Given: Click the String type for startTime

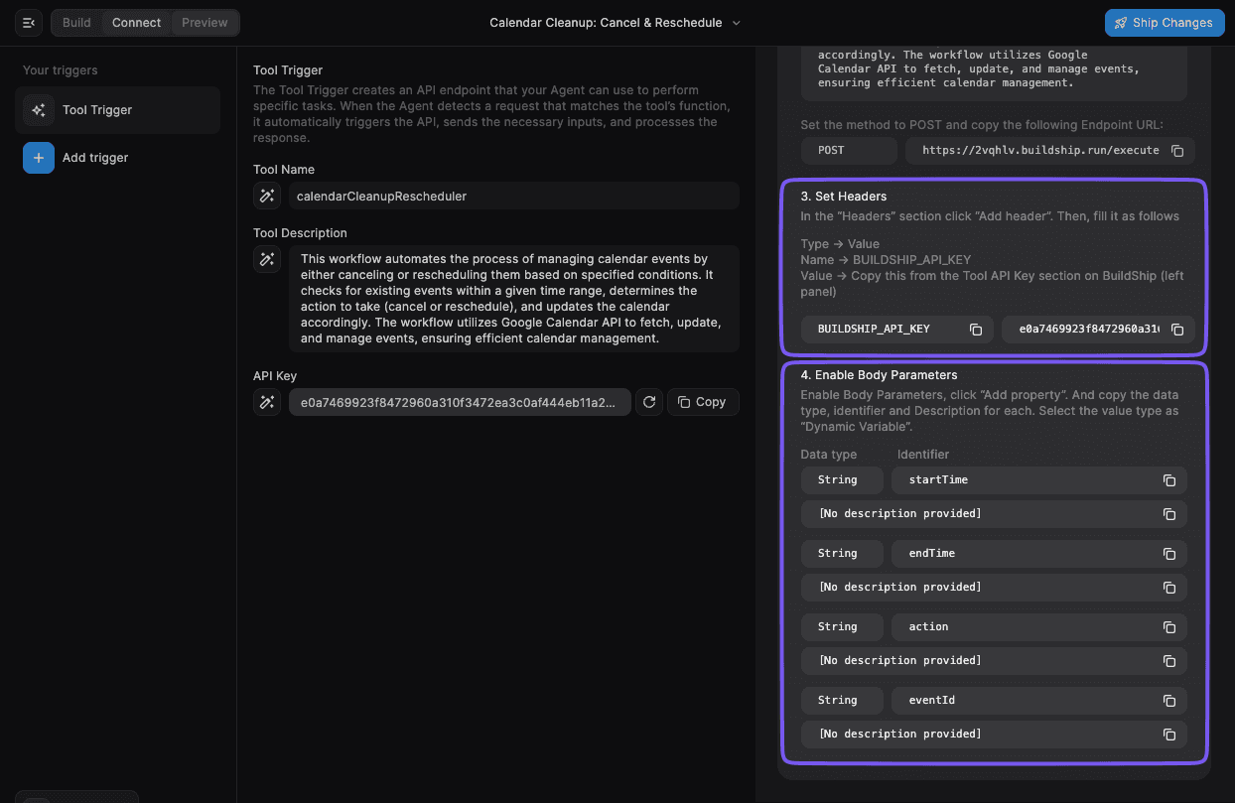Looking at the screenshot, I should [842, 479].
